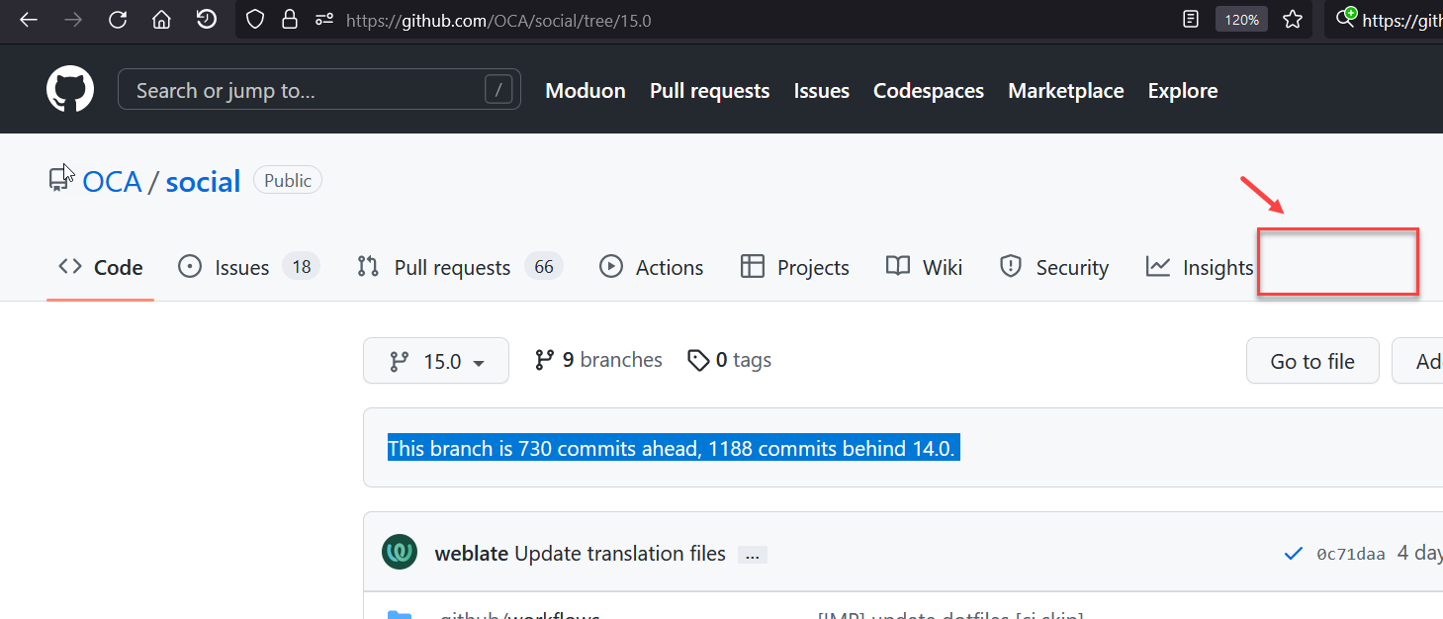The height and width of the screenshot is (619, 1443).
Task: Click the padlock site security icon
Action: [x=289, y=20]
